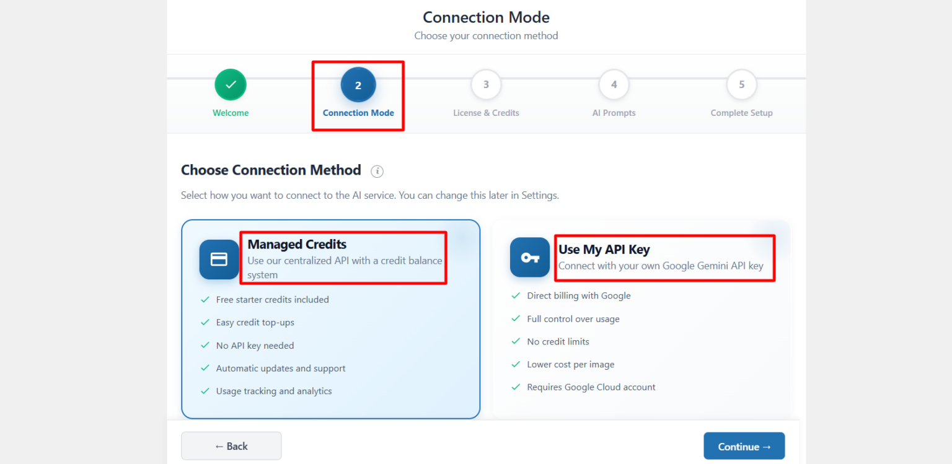Click the 'Easy credit top-ups' feature text
Image resolution: width=952 pixels, height=464 pixels.
pyautogui.click(x=255, y=323)
